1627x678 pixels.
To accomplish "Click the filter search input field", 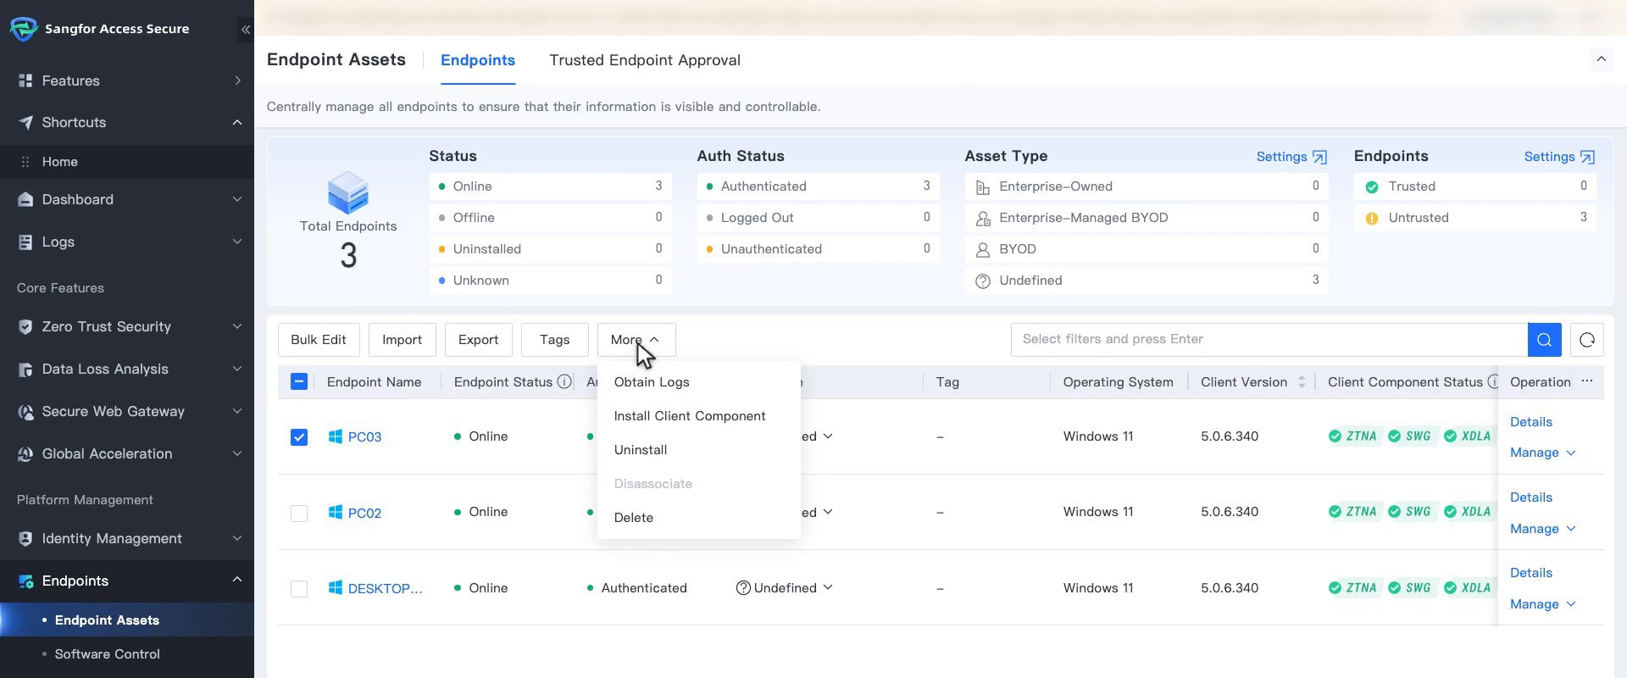I will tap(1269, 340).
